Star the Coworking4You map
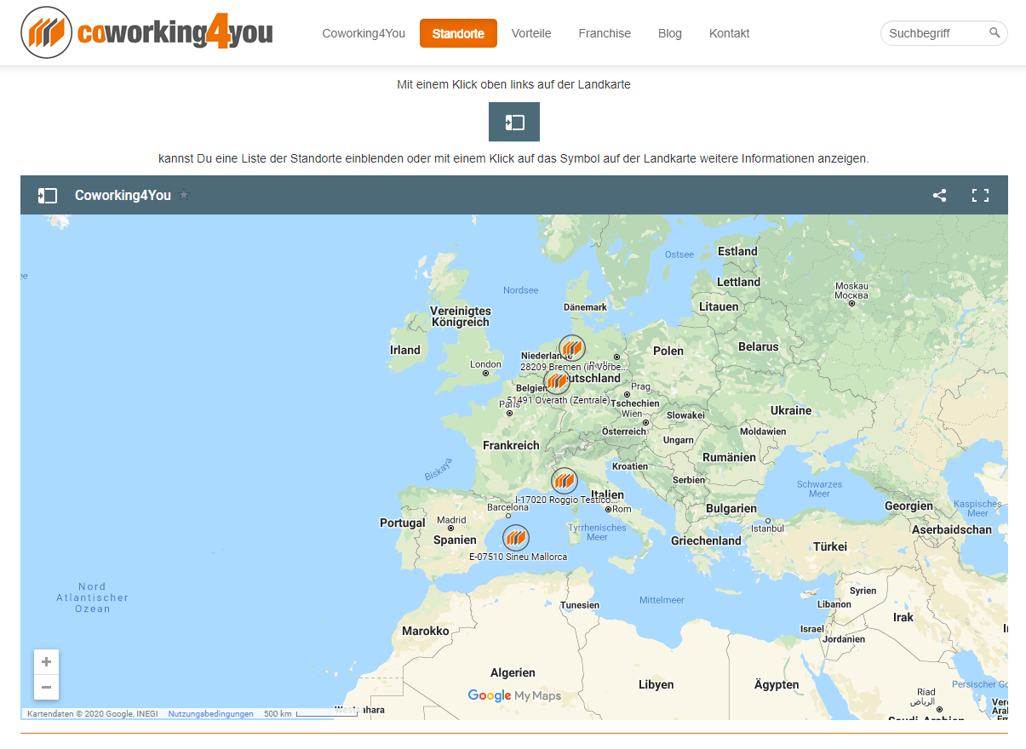The height and width of the screenshot is (749, 1026). [184, 196]
